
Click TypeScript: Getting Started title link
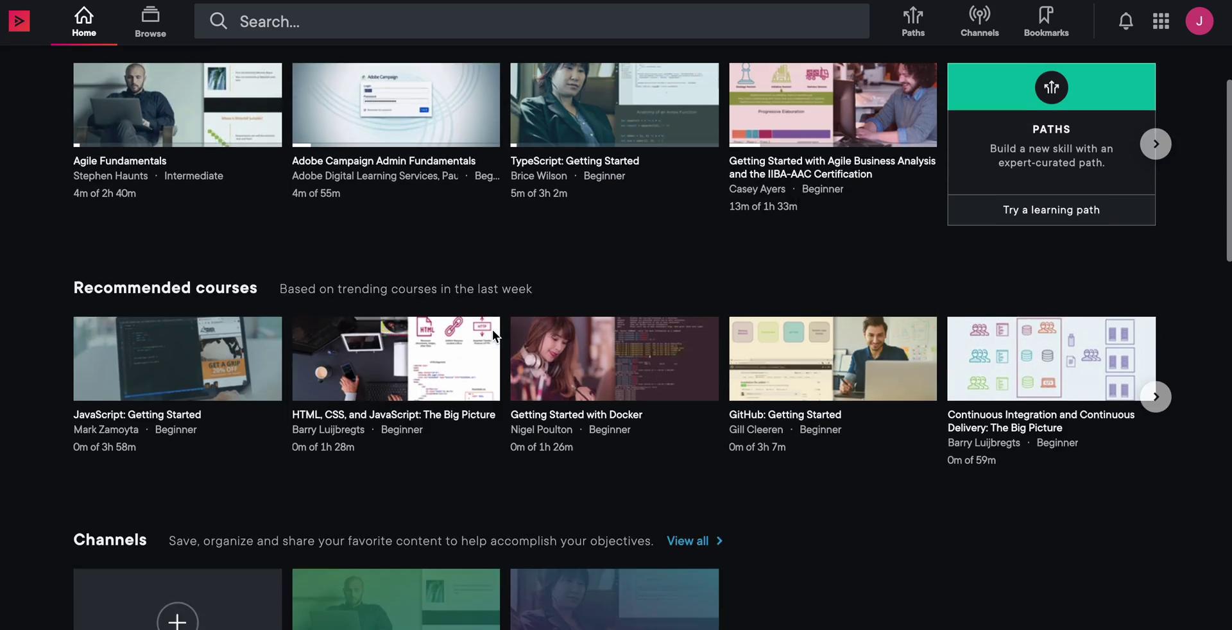coord(574,161)
